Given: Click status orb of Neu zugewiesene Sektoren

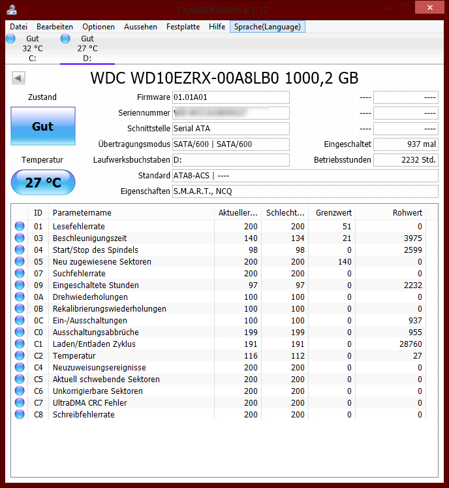Looking at the screenshot, I should coord(20,262).
